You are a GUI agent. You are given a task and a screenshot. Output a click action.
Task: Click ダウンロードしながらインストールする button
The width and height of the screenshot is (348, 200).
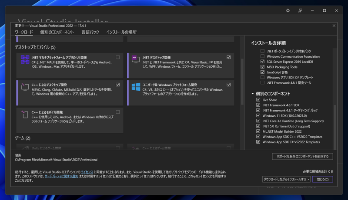tap(285, 179)
